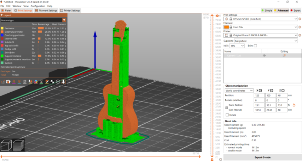Screen dimensions: 302x161
Task: Collapse the Legend panel triangle
Action: coord(2,15)
